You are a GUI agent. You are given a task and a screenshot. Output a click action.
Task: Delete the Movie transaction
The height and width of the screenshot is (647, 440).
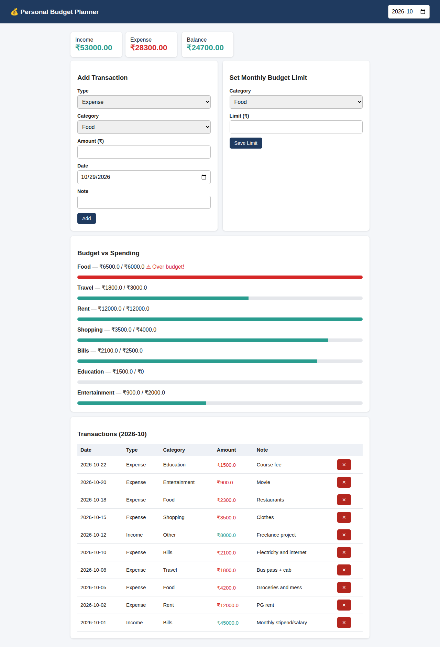pyautogui.click(x=344, y=482)
